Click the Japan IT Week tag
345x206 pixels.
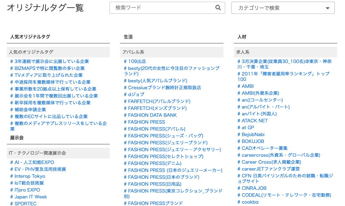point(31,197)
